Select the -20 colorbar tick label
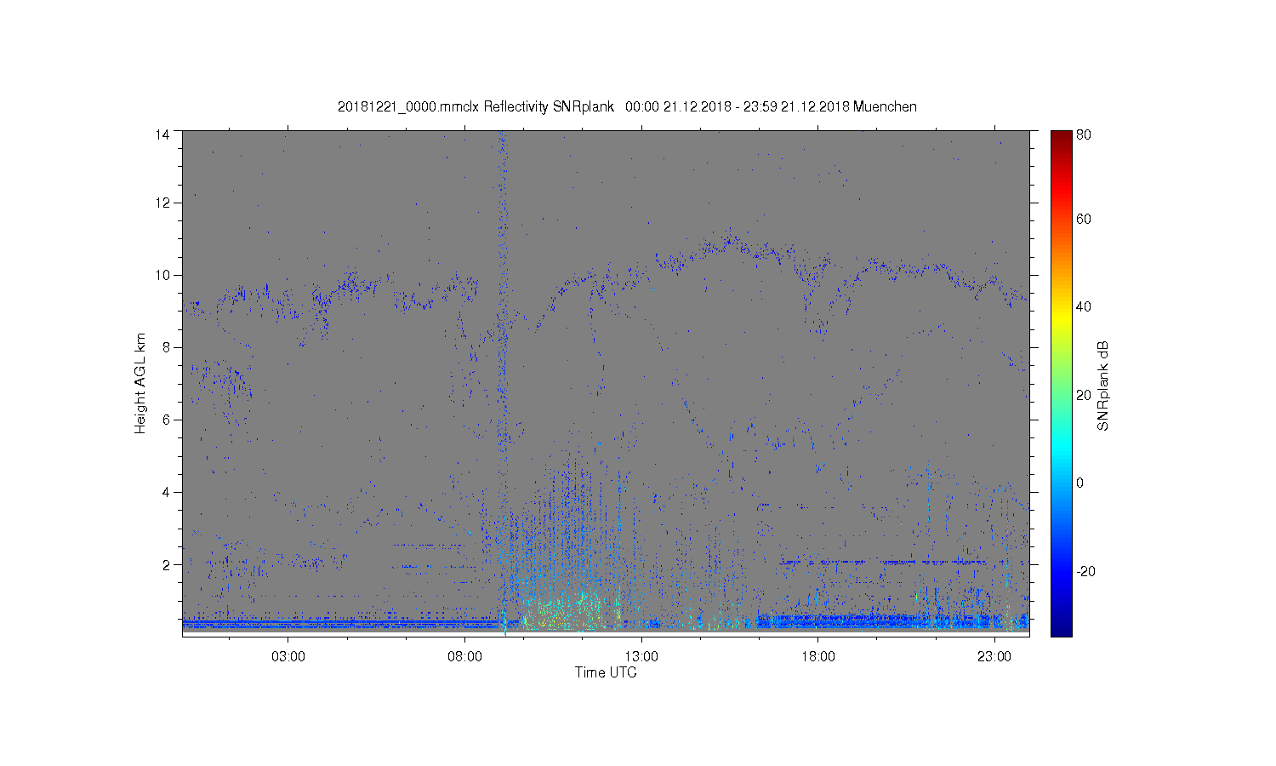 point(1085,571)
